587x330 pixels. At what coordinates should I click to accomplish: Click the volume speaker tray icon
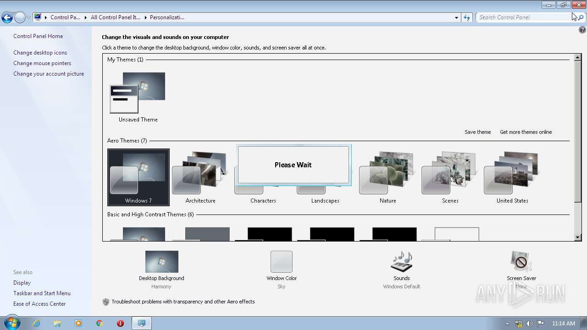(530, 324)
